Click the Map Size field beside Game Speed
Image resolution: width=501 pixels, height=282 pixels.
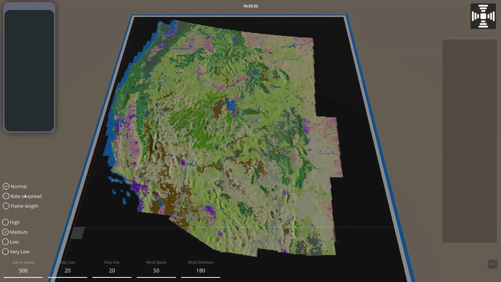point(68,271)
